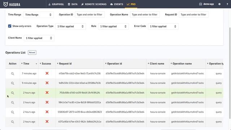Inspect operation from 9 minutes ago
Screen dimensions: 231x130
tap(13, 83)
